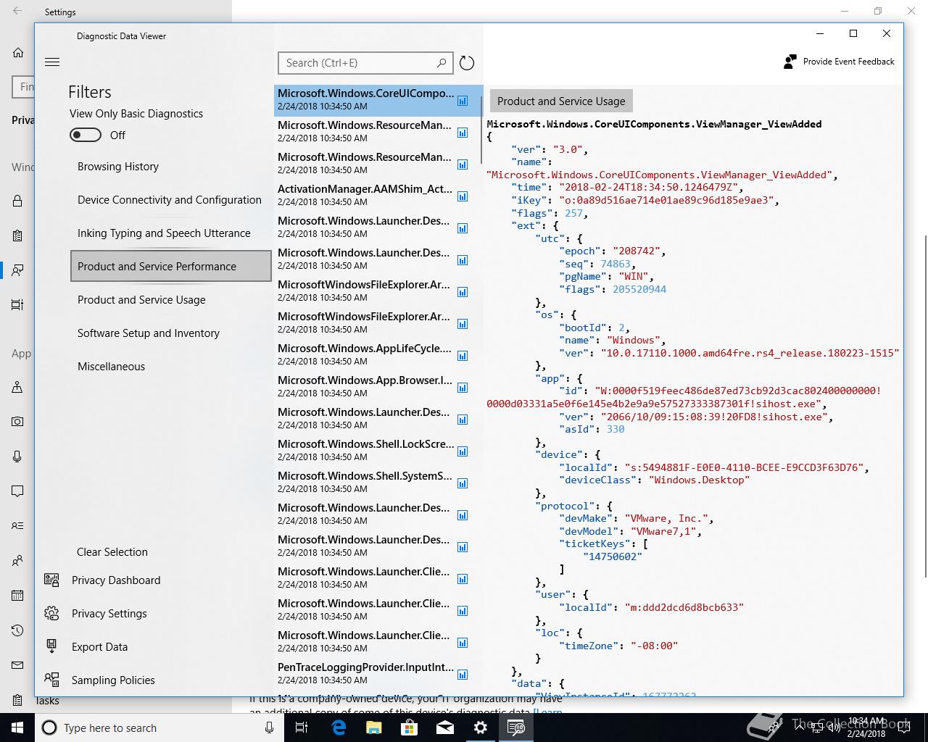
Task: Open Privacy Settings
Action: (x=109, y=614)
